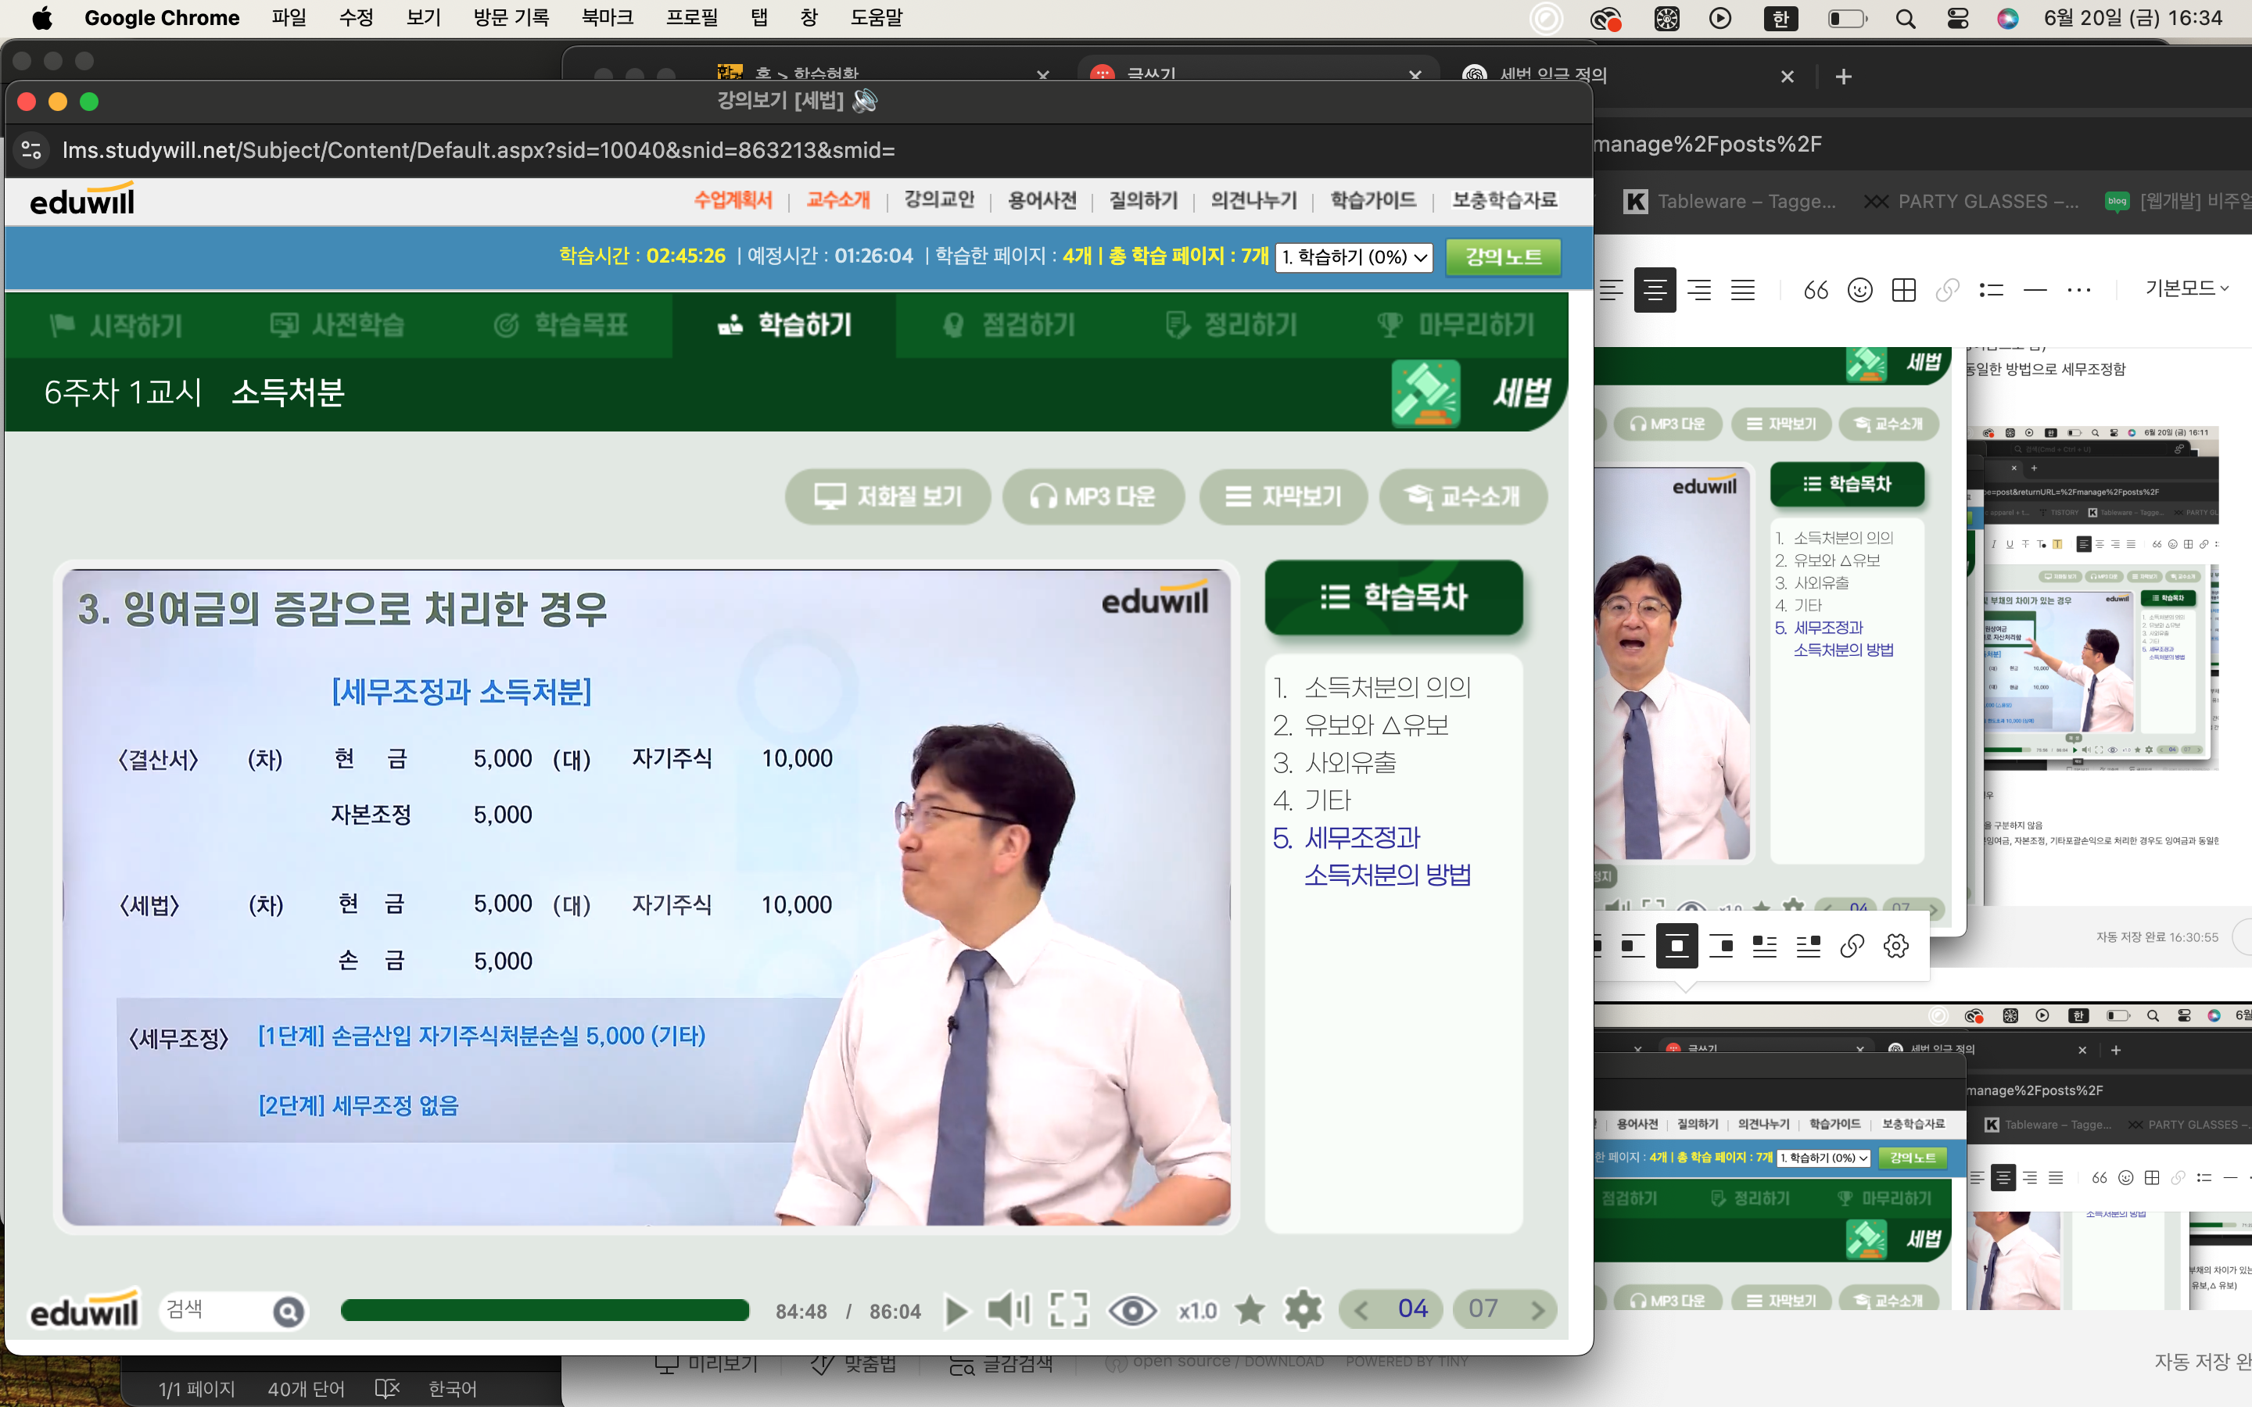The height and width of the screenshot is (1407, 2252).
Task: Toggle bulleted list in editor toolbar
Action: coord(1992,290)
